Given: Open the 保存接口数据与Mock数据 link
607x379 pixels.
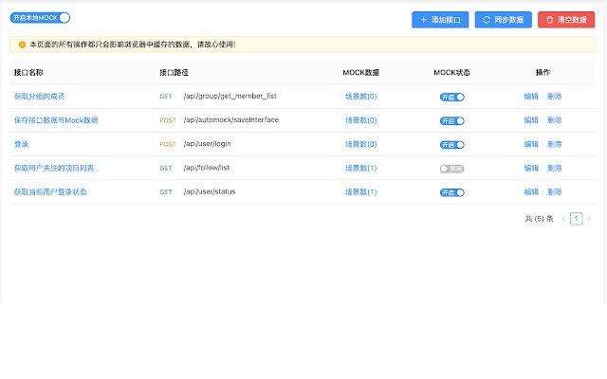Looking at the screenshot, I should coord(56,120).
